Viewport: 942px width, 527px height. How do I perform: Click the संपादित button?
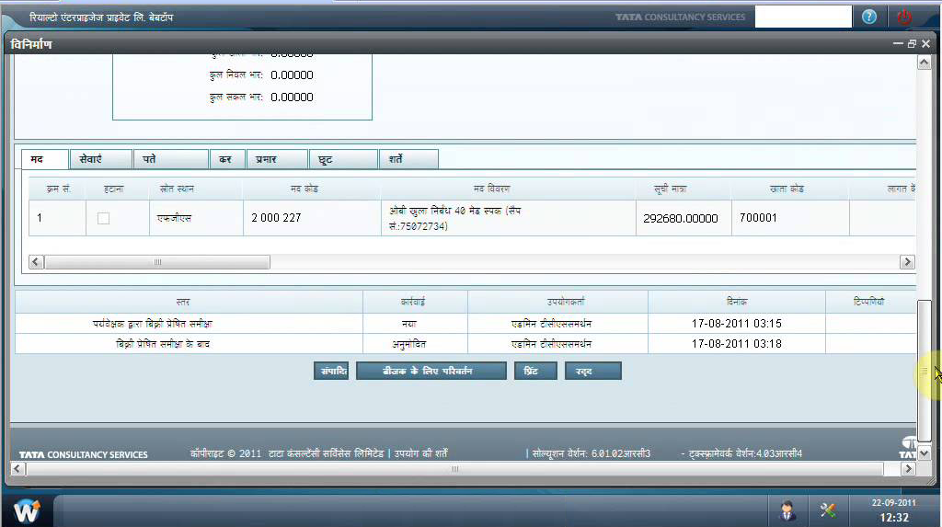(331, 371)
